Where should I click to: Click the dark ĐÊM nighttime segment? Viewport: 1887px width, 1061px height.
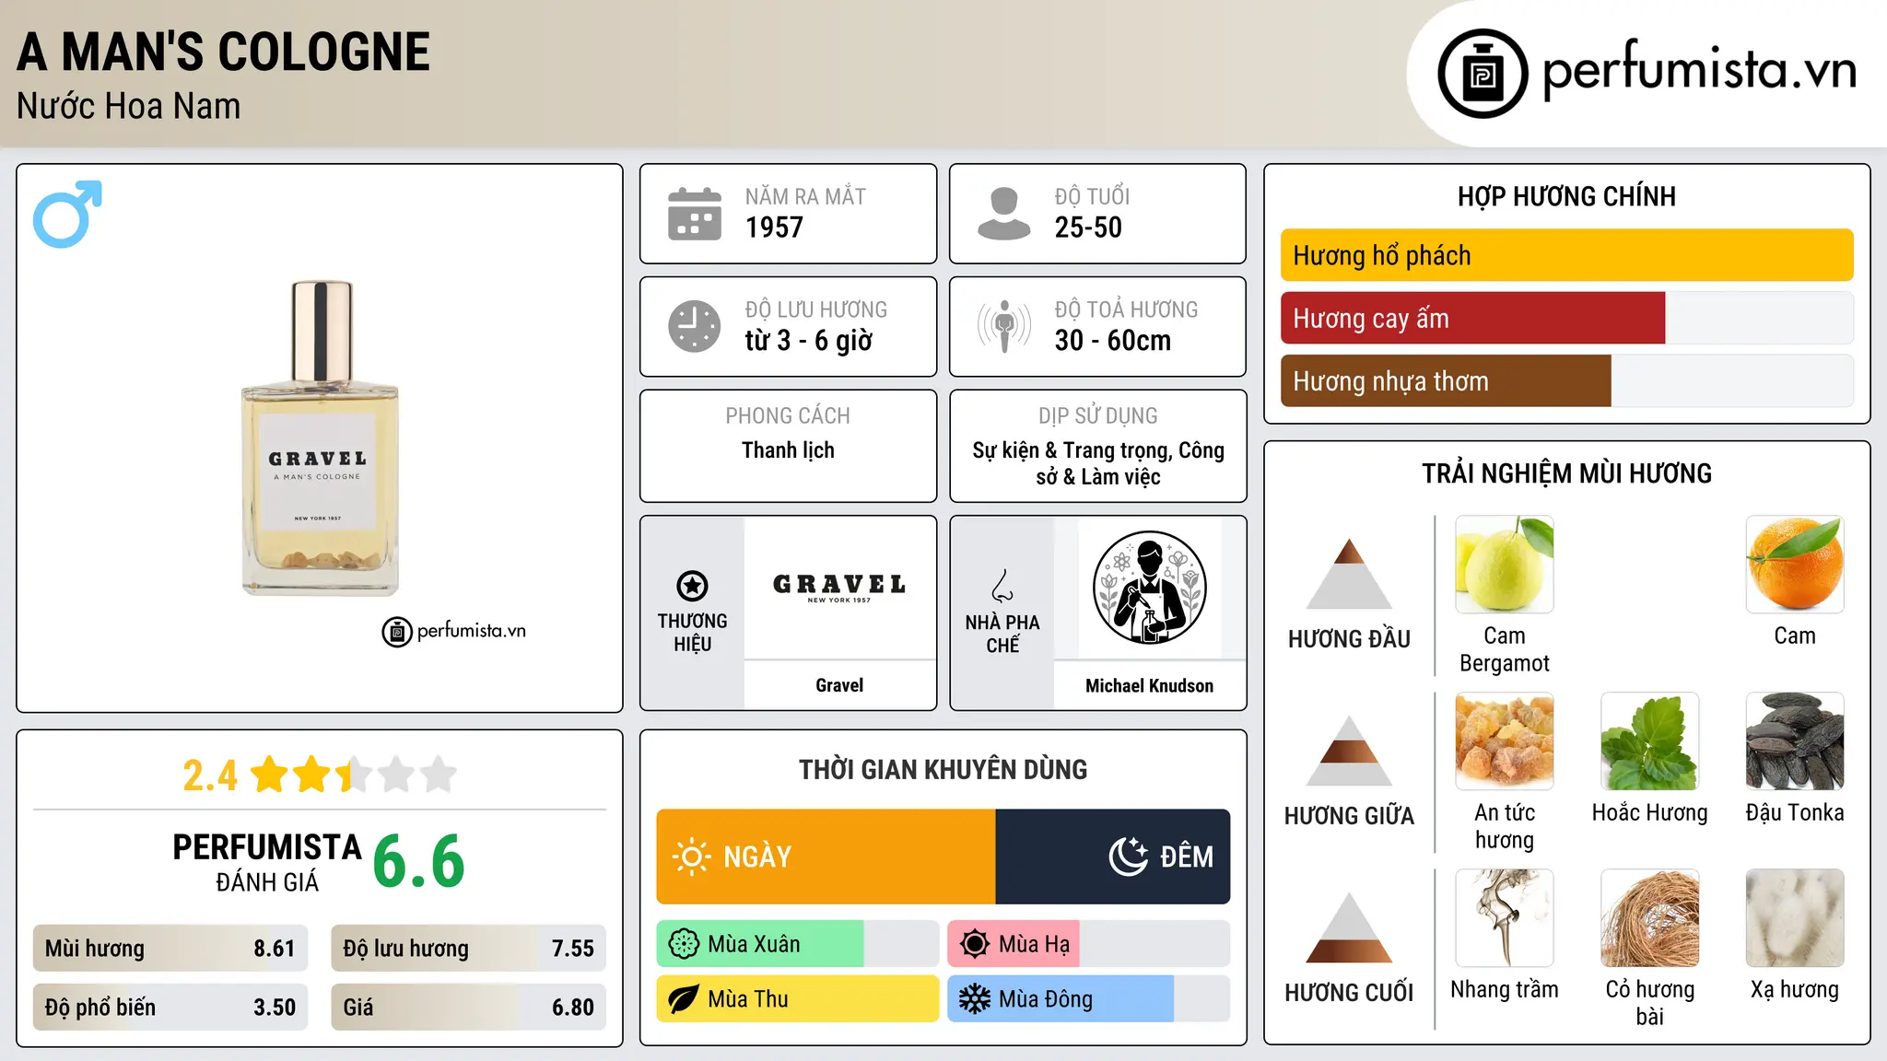1113,857
